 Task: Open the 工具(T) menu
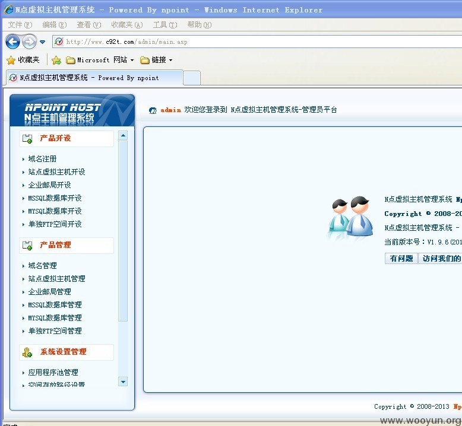pyautogui.click(x=165, y=25)
